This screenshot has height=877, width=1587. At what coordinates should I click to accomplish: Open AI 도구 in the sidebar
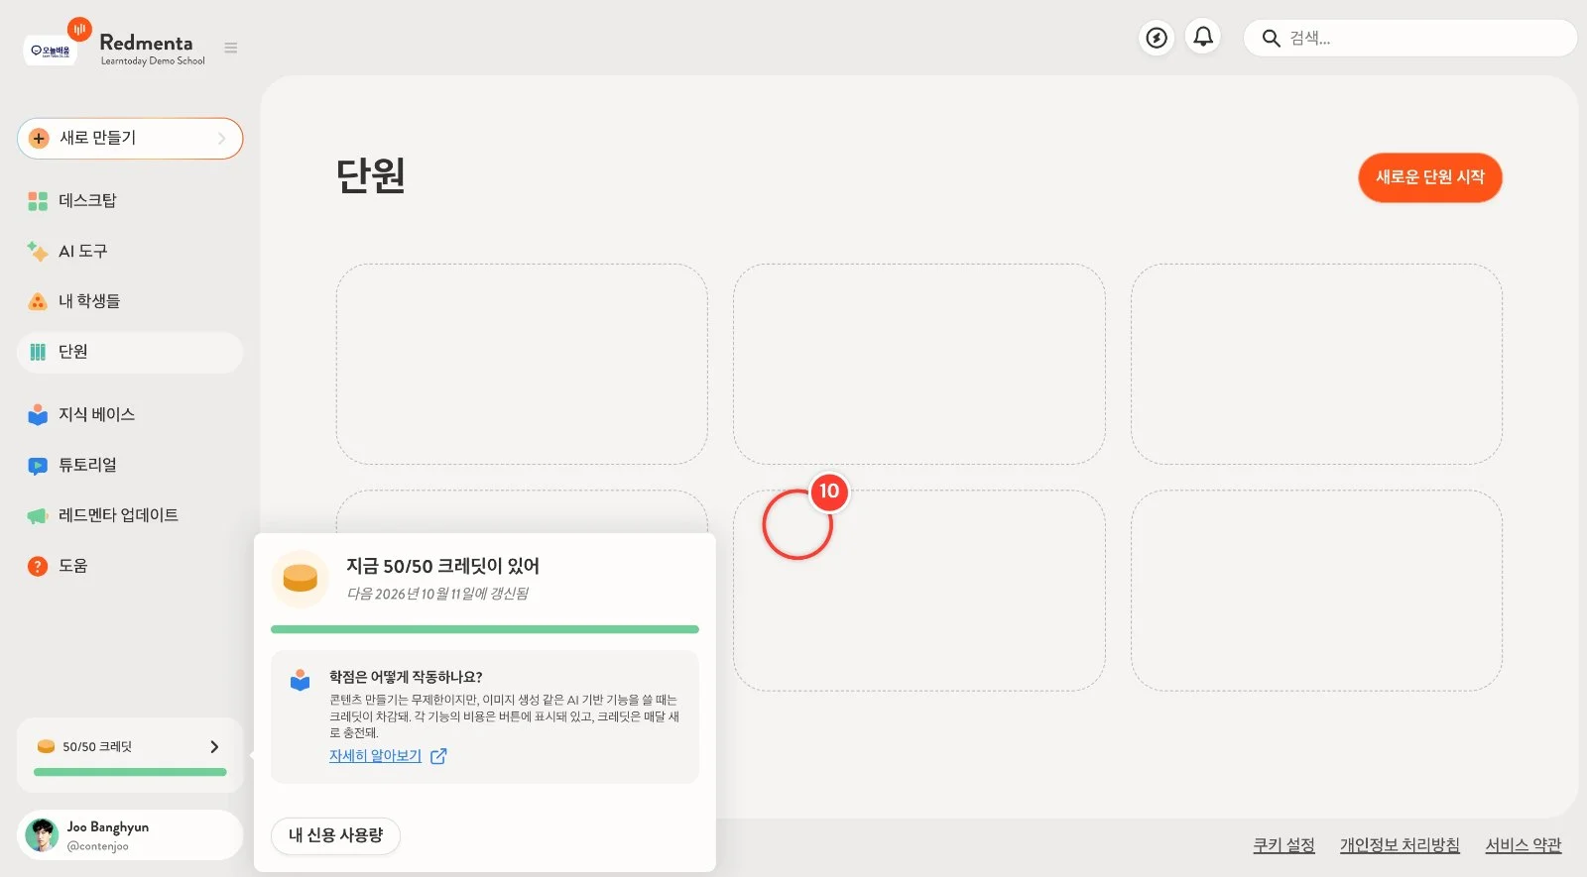tap(130, 252)
